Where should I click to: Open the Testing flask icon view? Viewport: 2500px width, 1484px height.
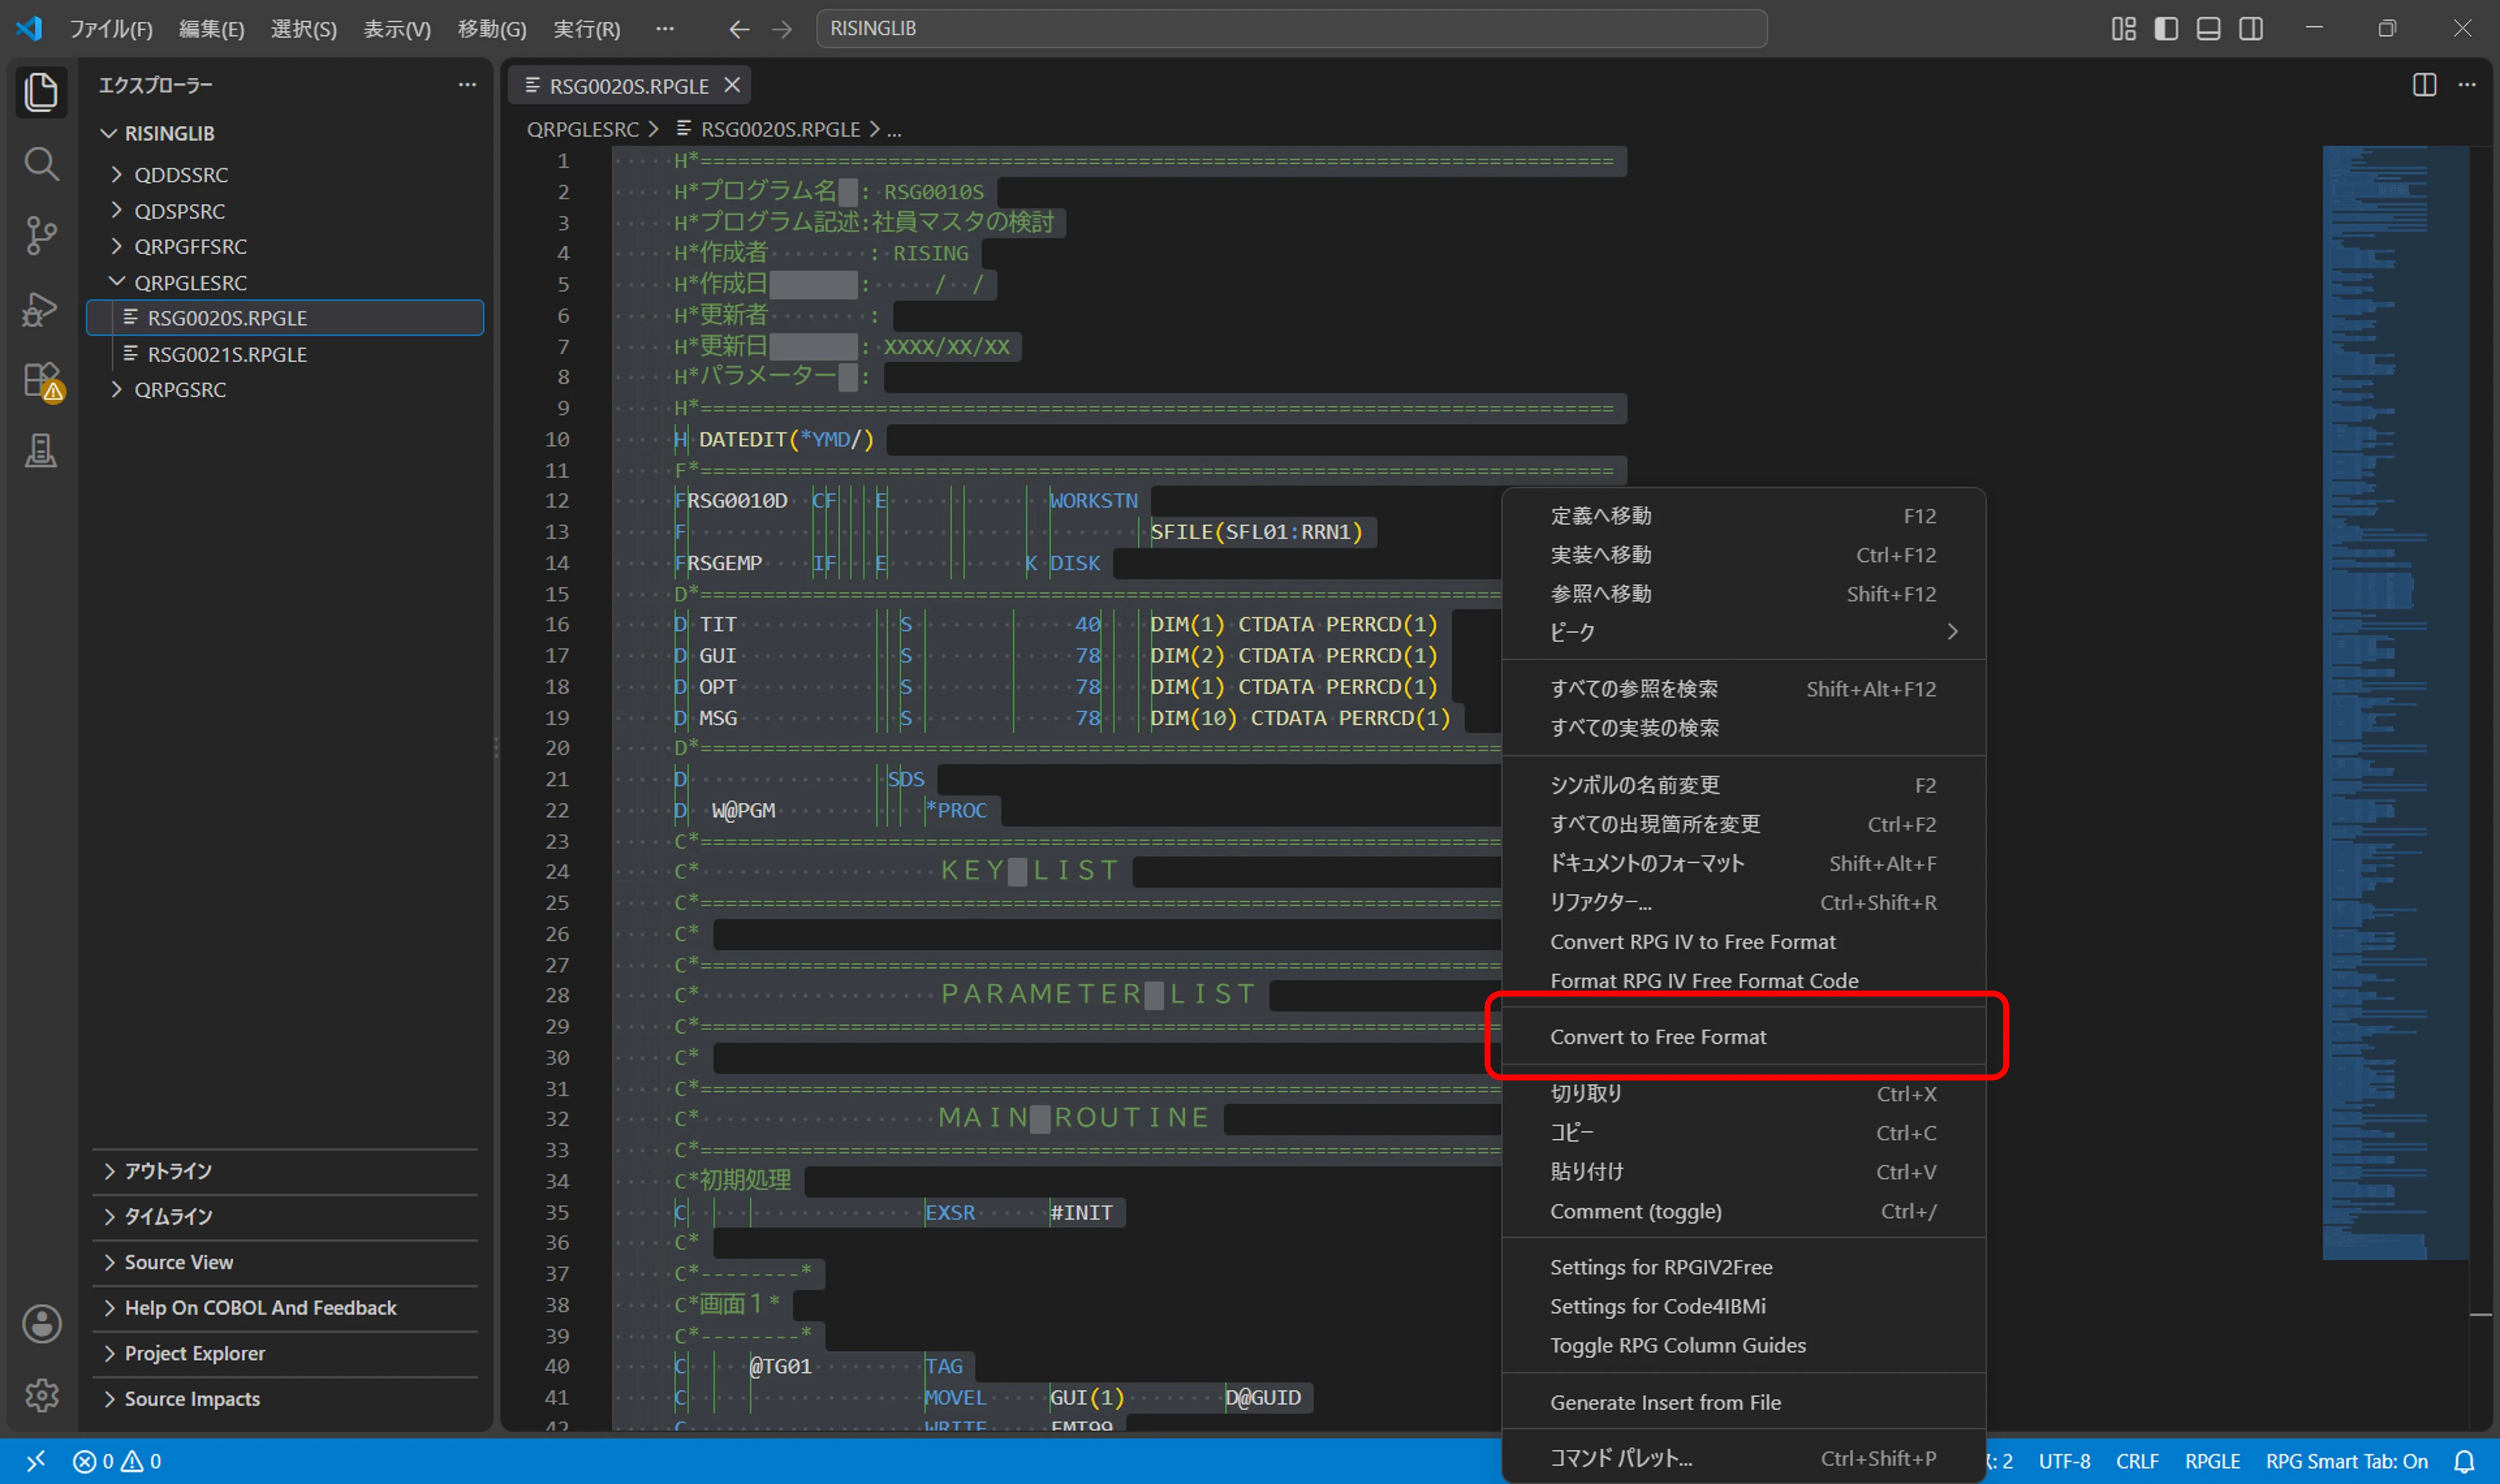pyautogui.click(x=41, y=451)
